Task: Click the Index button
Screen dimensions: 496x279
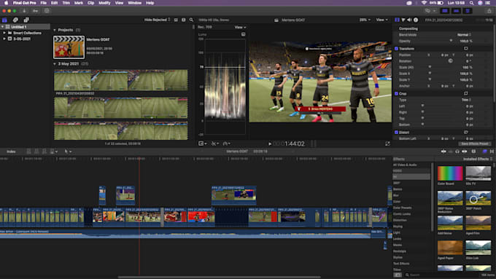Action: coord(11,152)
